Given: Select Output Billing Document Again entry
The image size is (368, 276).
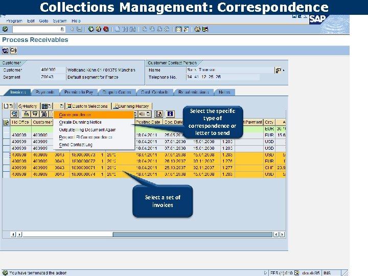Looking at the screenshot, I should point(94,130).
